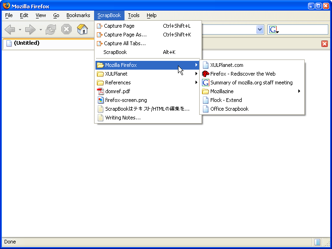Click note icon beside Writing Notes...
This screenshot has width=332, height=249.
[101, 118]
